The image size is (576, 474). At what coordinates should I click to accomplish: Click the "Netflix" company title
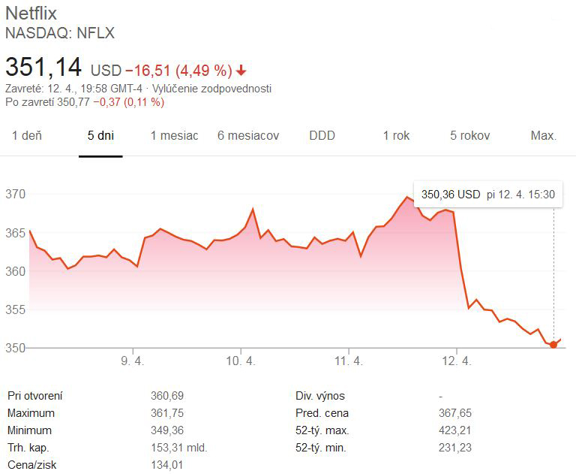[31, 14]
